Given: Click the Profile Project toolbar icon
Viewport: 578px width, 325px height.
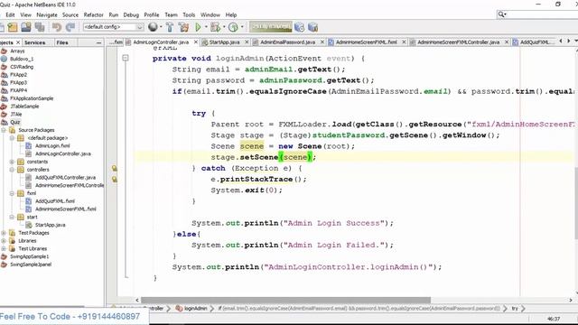Looking at the screenshot, I should point(233,27).
